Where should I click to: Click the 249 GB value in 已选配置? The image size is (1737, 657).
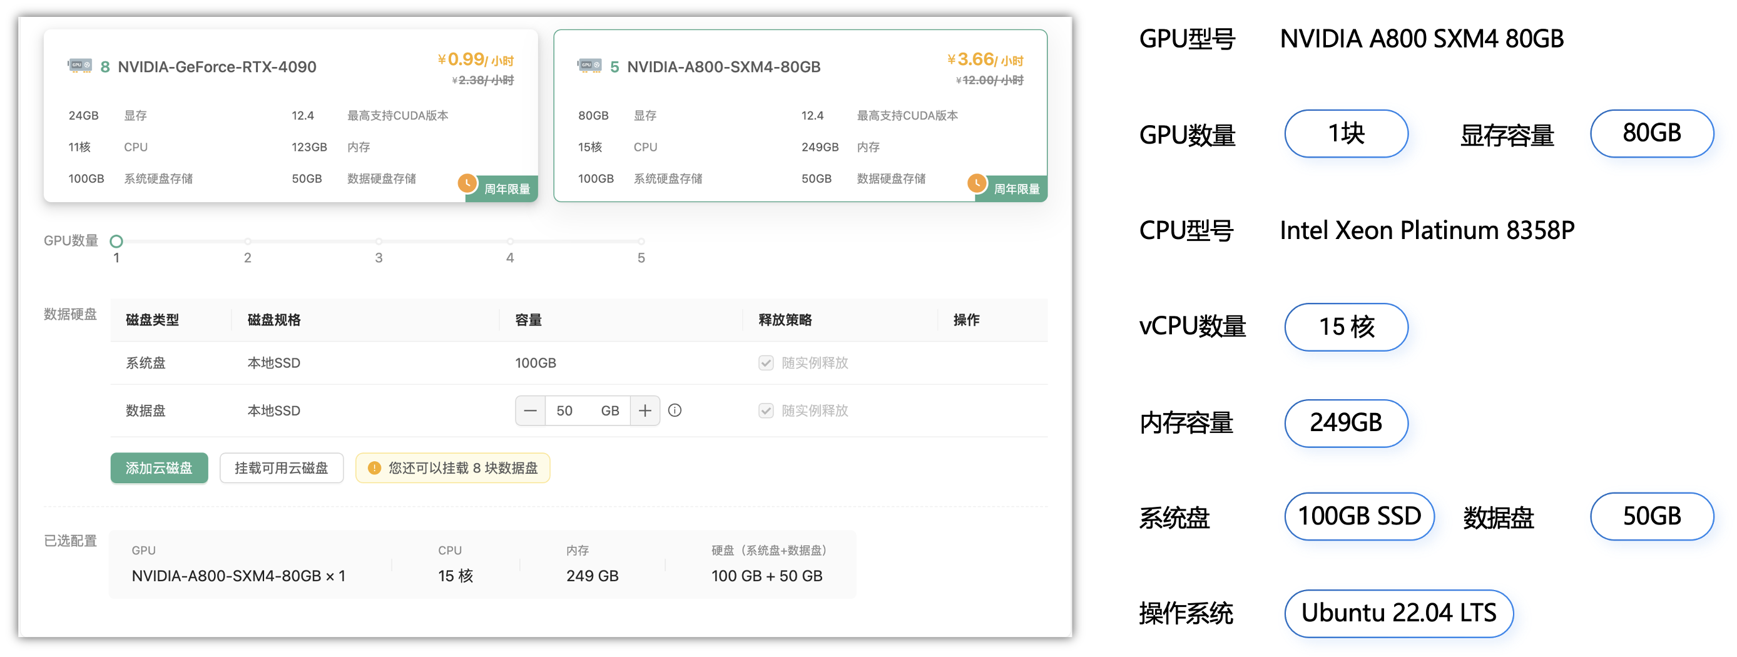(593, 576)
